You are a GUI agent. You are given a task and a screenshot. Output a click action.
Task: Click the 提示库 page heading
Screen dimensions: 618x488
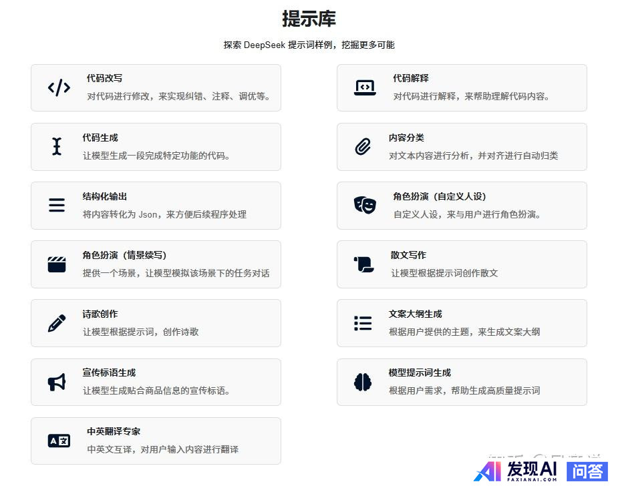(309, 19)
